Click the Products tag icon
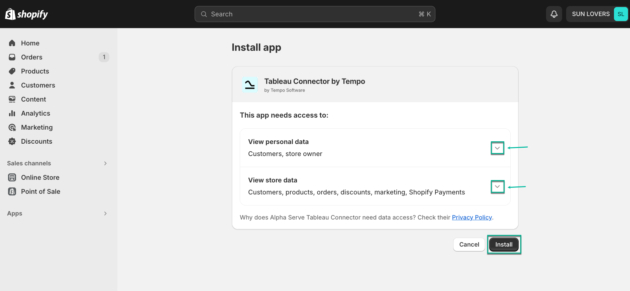The width and height of the screenshot is (630, 291). (12, 71)
